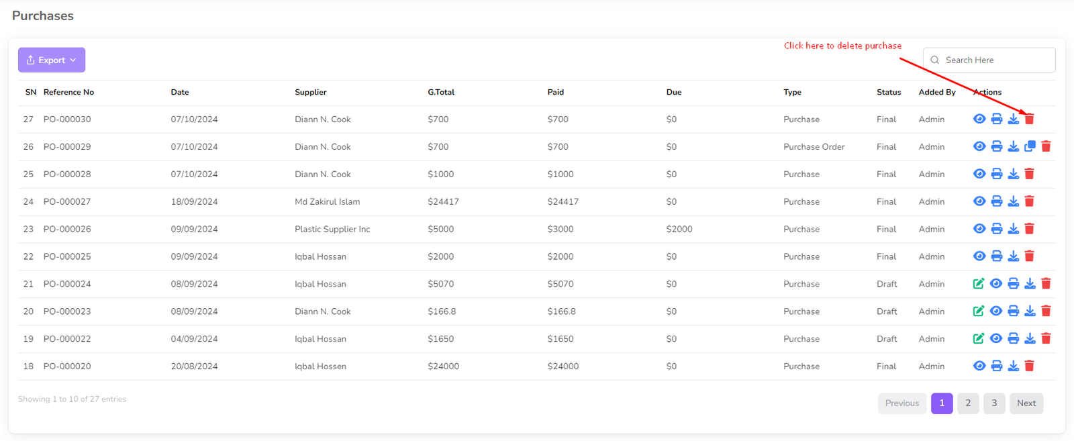Go to page 3
The image size is (1074, 441).
pyautogui.click(x=994, y=403)
